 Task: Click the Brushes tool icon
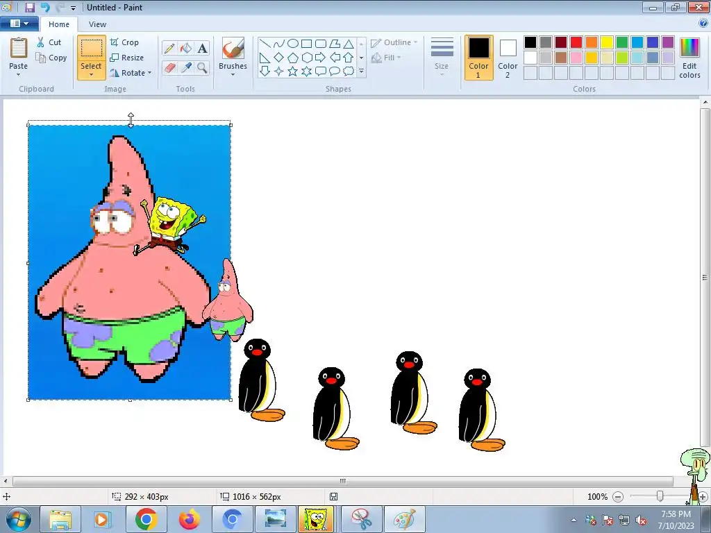point(233,48)
